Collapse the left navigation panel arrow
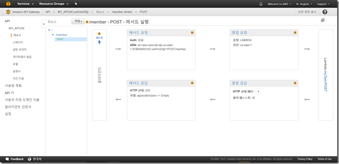This screenshot has width=339, height=164. tap(44, 24)
